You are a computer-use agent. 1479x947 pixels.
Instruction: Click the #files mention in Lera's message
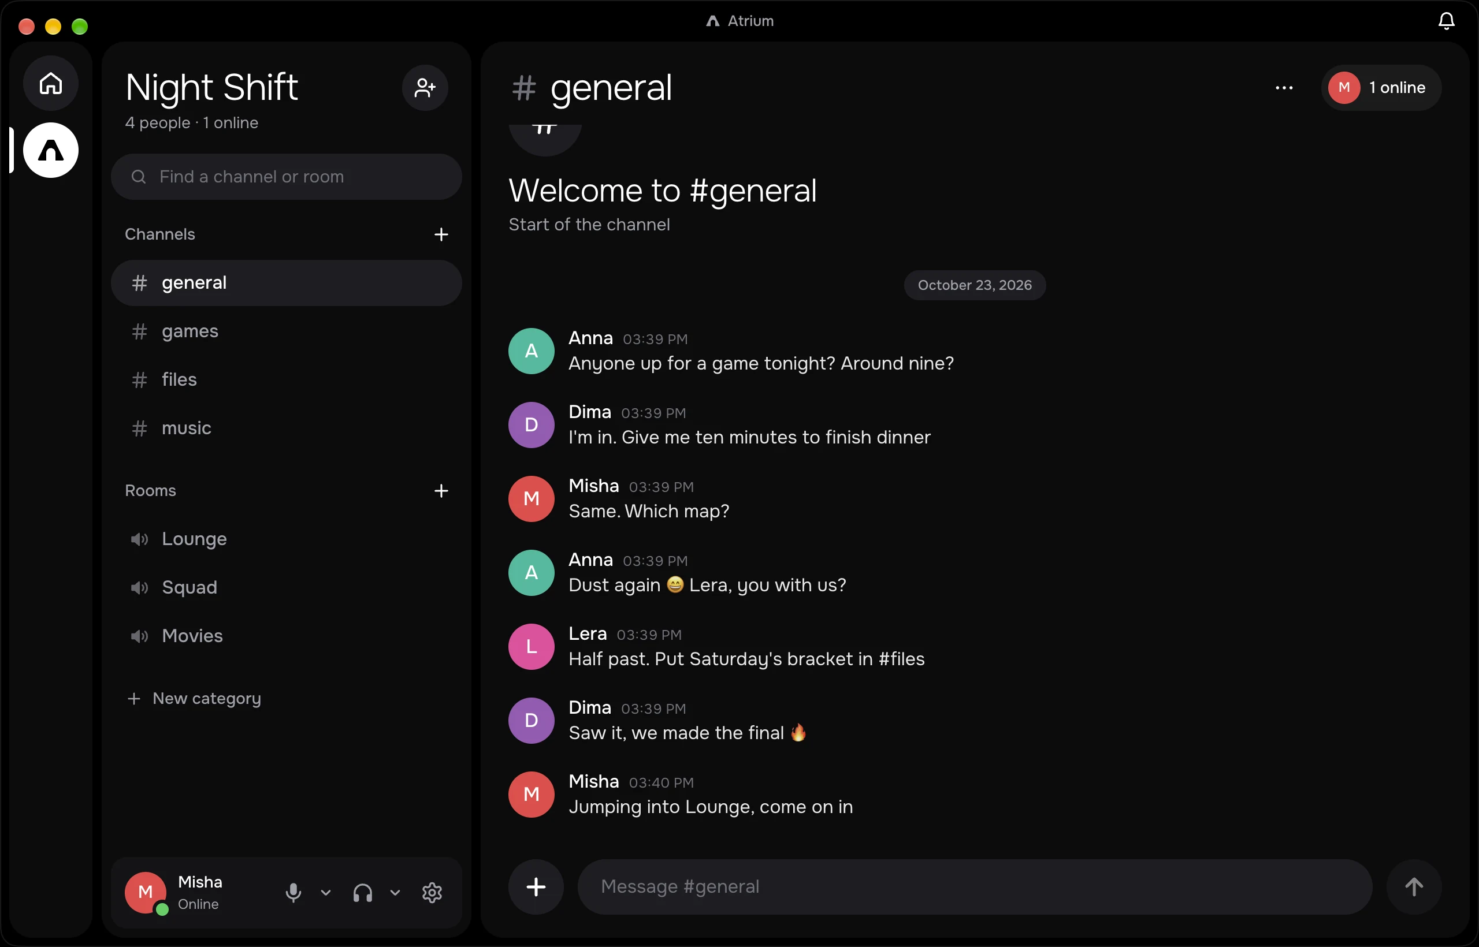[901, 659]
